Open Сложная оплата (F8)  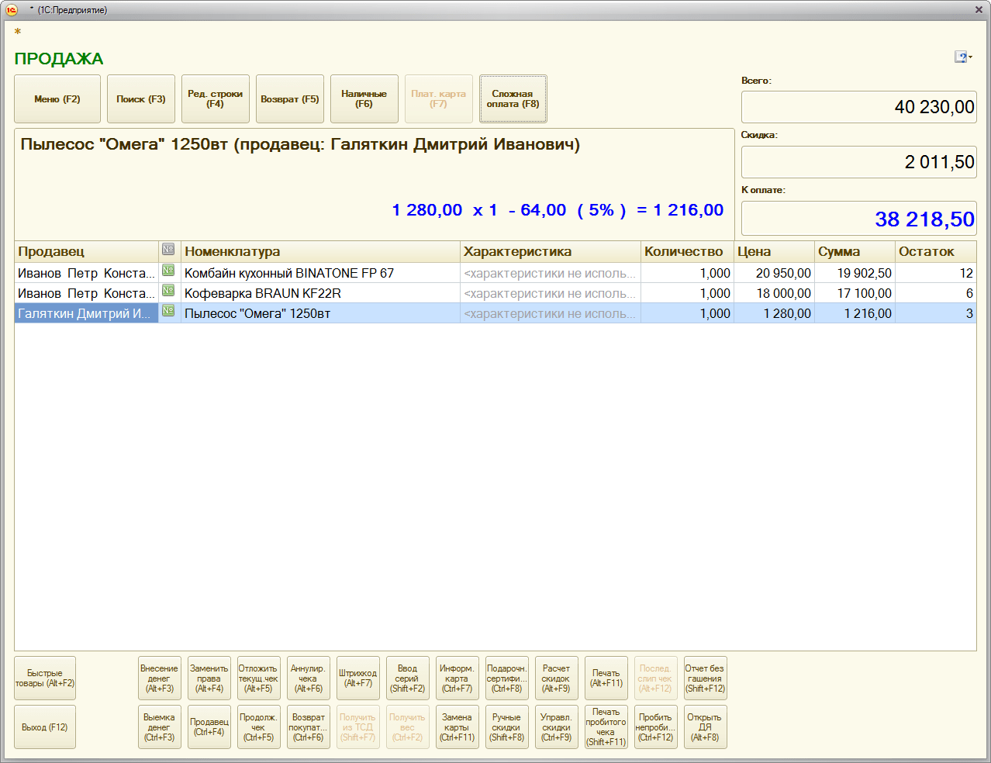pyautogui.click(x=513, y=99)
